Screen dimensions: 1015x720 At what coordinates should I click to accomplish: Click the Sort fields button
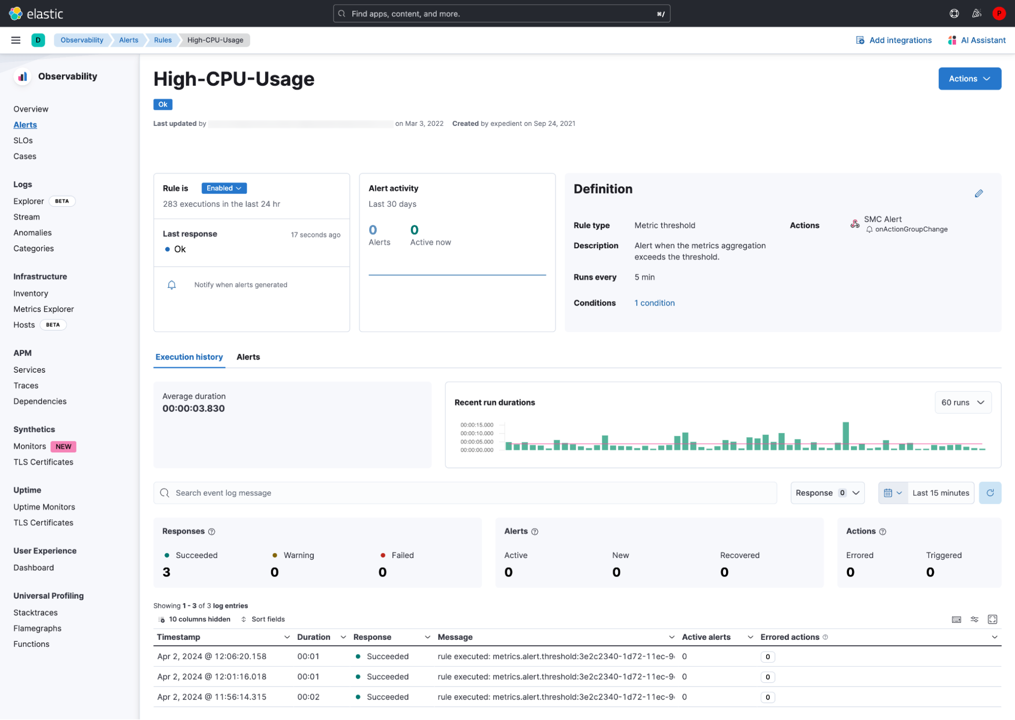click(263, 619)
